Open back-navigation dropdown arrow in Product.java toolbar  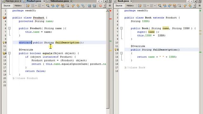tap(36, 6)
